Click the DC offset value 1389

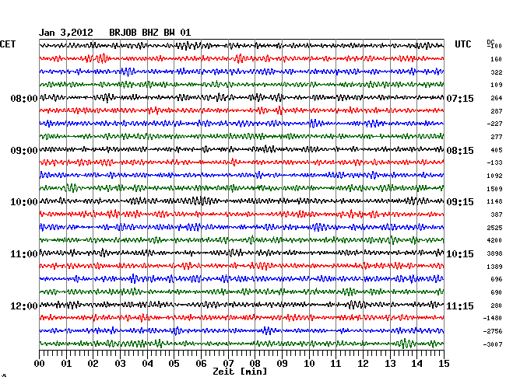click(x=494, y=267)
